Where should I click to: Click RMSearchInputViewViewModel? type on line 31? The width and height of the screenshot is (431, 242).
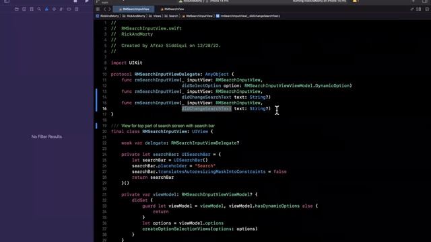click(x=217, y=194)
